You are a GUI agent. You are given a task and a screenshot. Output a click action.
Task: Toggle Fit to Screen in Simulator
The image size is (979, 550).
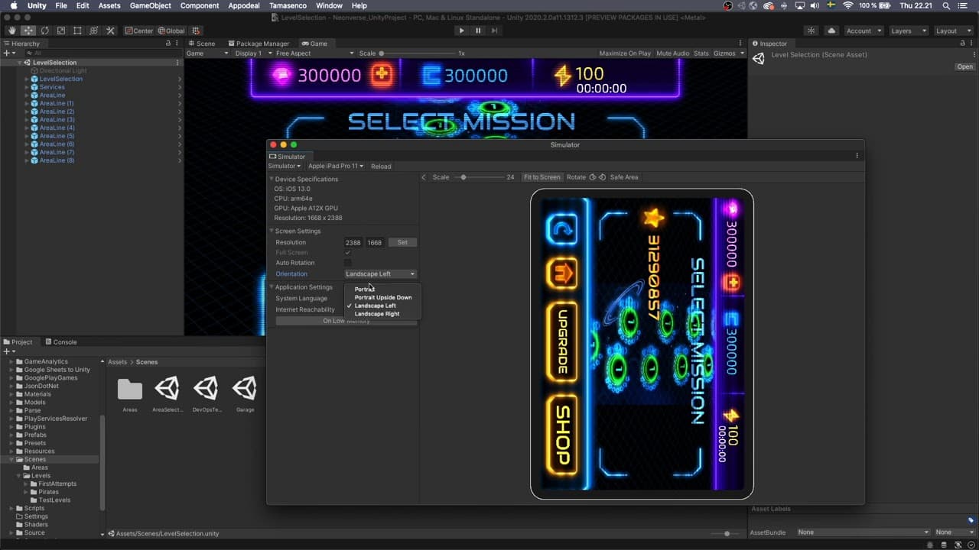(x=542, y=177)
